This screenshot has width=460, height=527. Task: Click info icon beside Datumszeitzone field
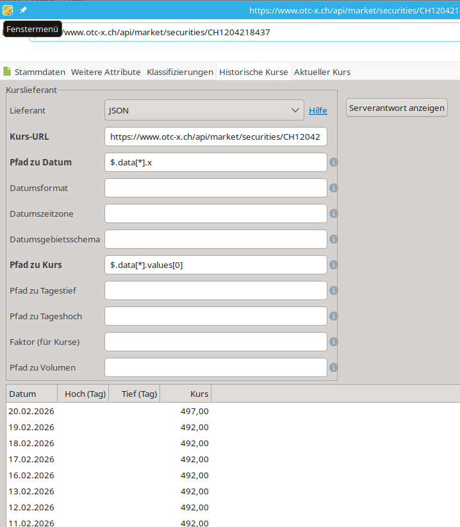coord(333,213)
